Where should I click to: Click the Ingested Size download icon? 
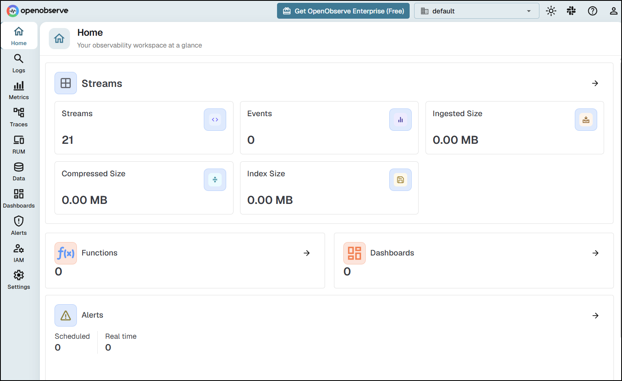click(x=586, y=119)
